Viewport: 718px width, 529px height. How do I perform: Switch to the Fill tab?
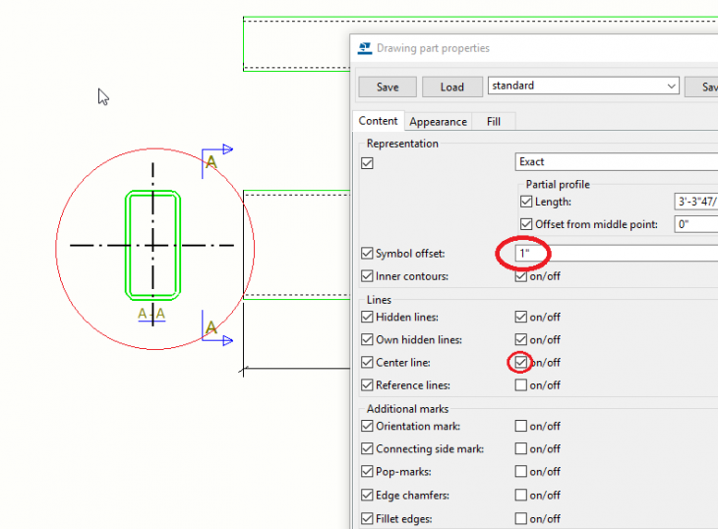(493, 122)
